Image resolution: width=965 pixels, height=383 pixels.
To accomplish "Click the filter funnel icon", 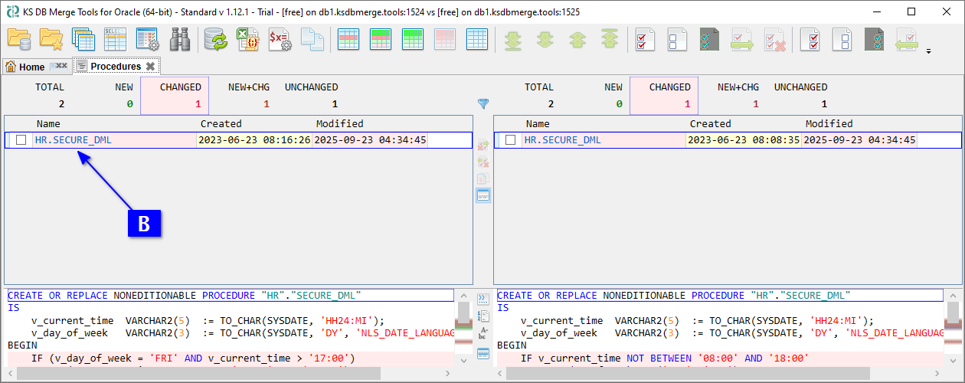I will (x=483, y=103).
